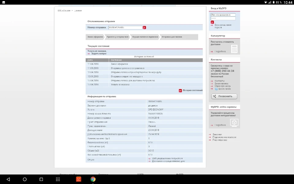
Task: Open the Контакты link in the contacts panel
Action: [x=219, y=81]
